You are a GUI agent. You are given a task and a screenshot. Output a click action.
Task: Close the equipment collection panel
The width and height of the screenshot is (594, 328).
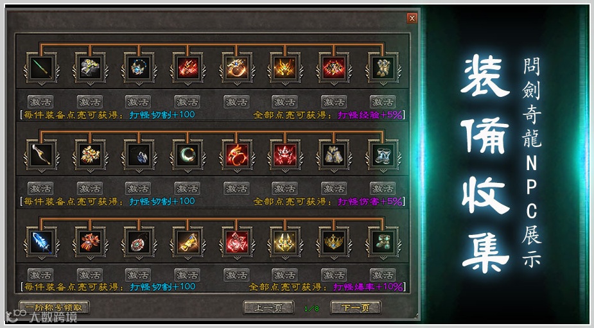coord(412,18)
